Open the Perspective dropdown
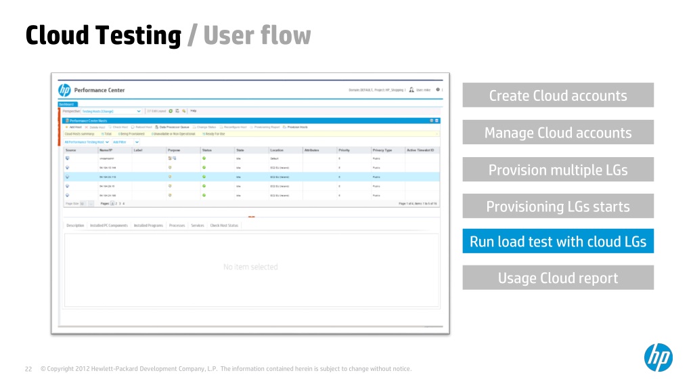The width and height of the screenshot is (693, 390). tap(111, 112)
